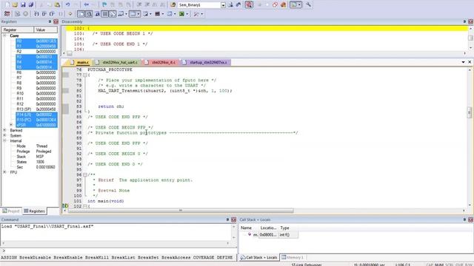Select the R13 (SP) register row
Screen dimensions: 474x266
(x=36, y=109)
